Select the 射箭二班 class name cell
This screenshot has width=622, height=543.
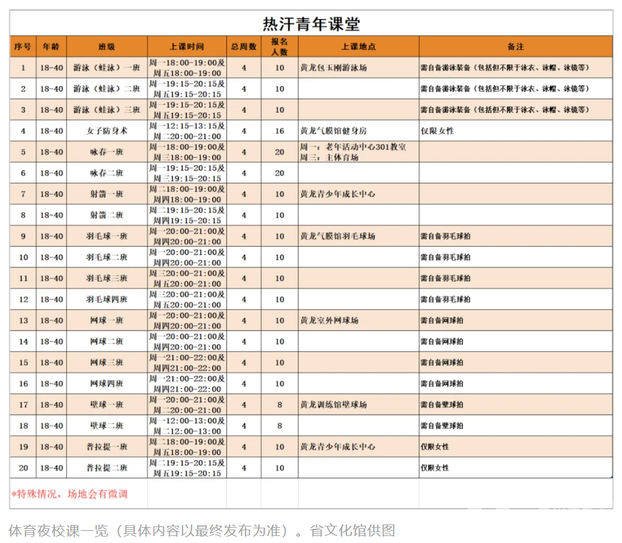pyautogui.click(x=106, y=215)
